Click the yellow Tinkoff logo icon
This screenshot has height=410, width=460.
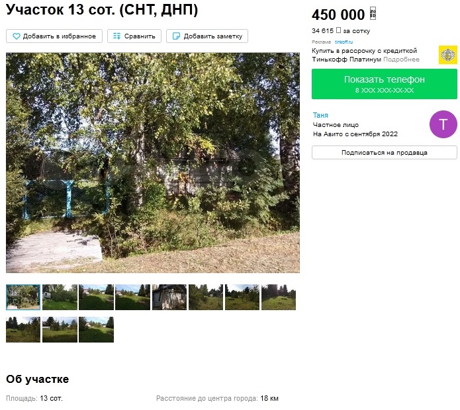(447, 55)
